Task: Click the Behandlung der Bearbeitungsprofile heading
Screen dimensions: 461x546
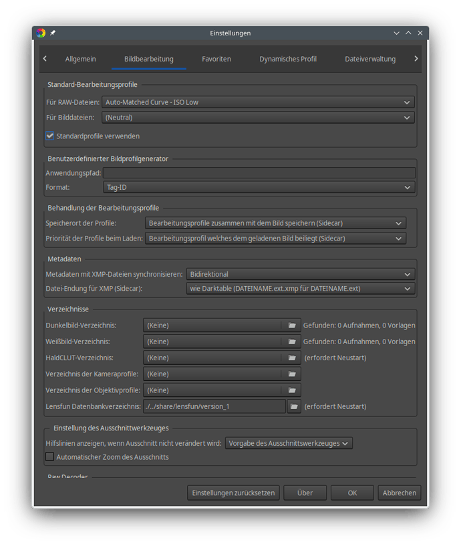Action: 104,208
